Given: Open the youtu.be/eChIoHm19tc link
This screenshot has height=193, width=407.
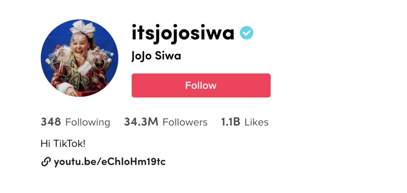Looking at the screenshot, I should tap(110, 162).
